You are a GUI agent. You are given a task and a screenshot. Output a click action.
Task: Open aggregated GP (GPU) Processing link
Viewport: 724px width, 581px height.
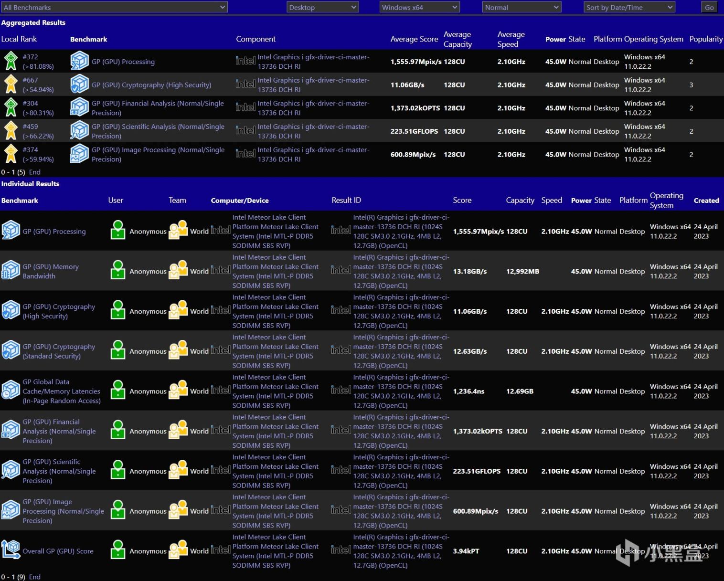point(123,62)
